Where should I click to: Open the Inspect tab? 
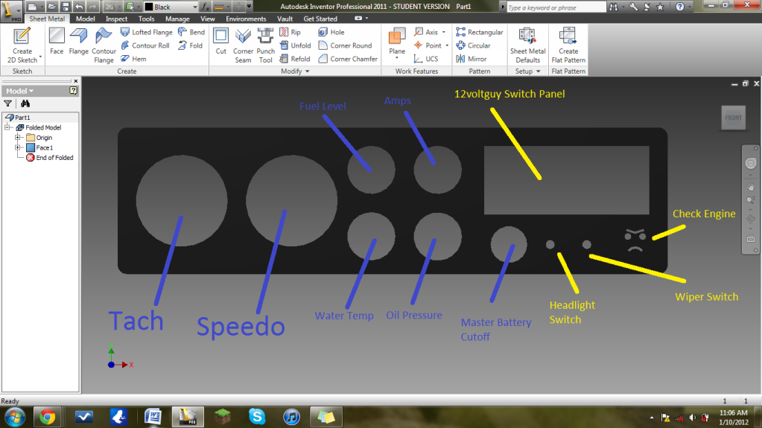point(117,19)
